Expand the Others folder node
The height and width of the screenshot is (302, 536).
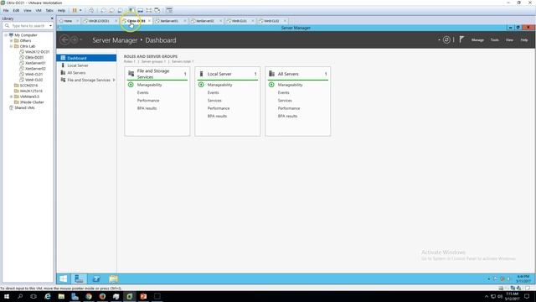point(11,40)
